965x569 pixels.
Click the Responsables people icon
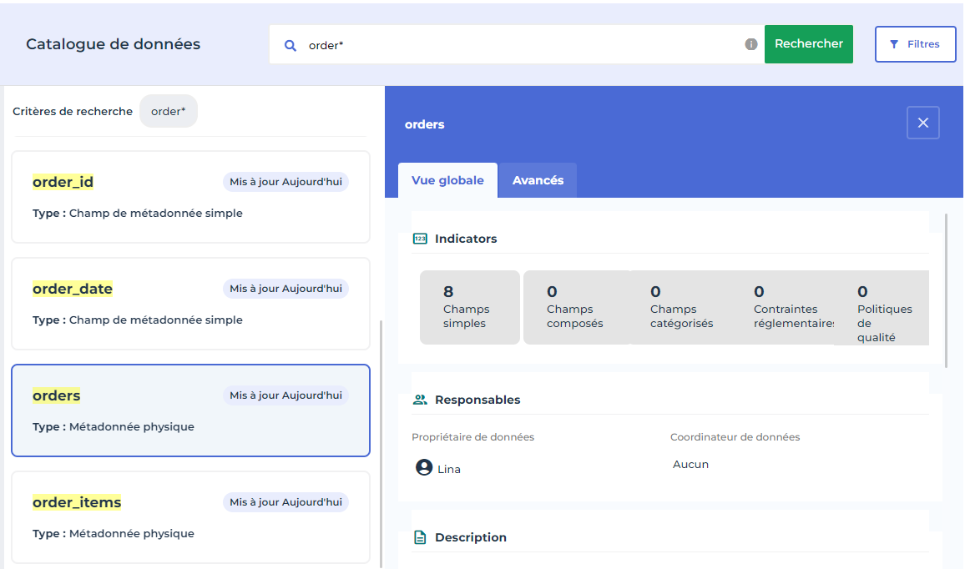coord(420,400)
